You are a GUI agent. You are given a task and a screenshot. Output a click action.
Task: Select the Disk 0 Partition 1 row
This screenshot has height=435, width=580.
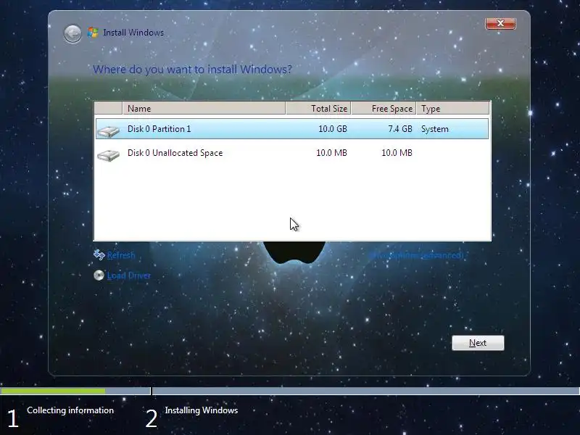coord(292,129)
